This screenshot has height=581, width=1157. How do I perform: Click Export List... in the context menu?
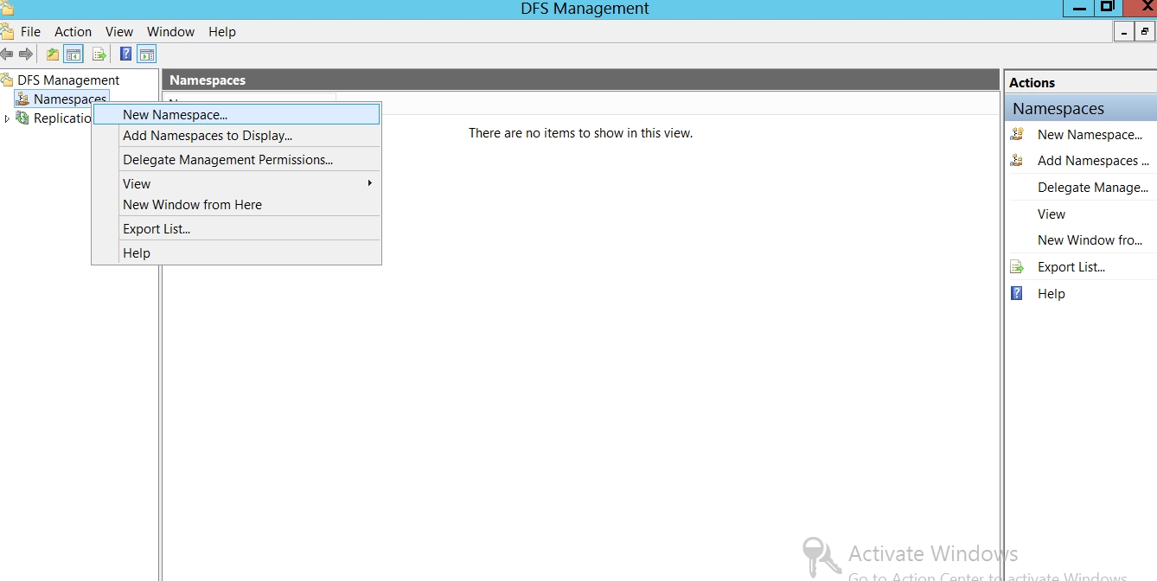click(157, 229)
